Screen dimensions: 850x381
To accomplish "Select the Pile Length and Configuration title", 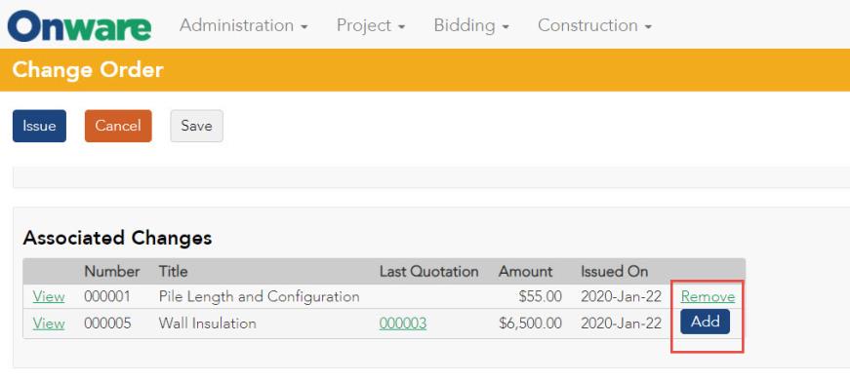I will point(260,296).
